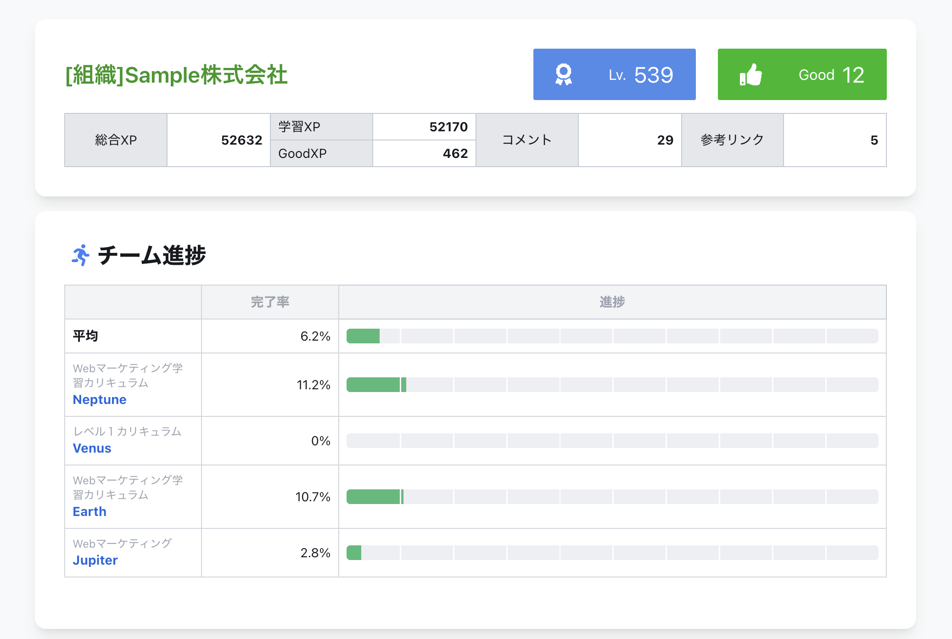Click the 平均 row label
Image resolution: width=952 pixels, height=639 pixels.
pyautogui.click(x=85, y=336)
